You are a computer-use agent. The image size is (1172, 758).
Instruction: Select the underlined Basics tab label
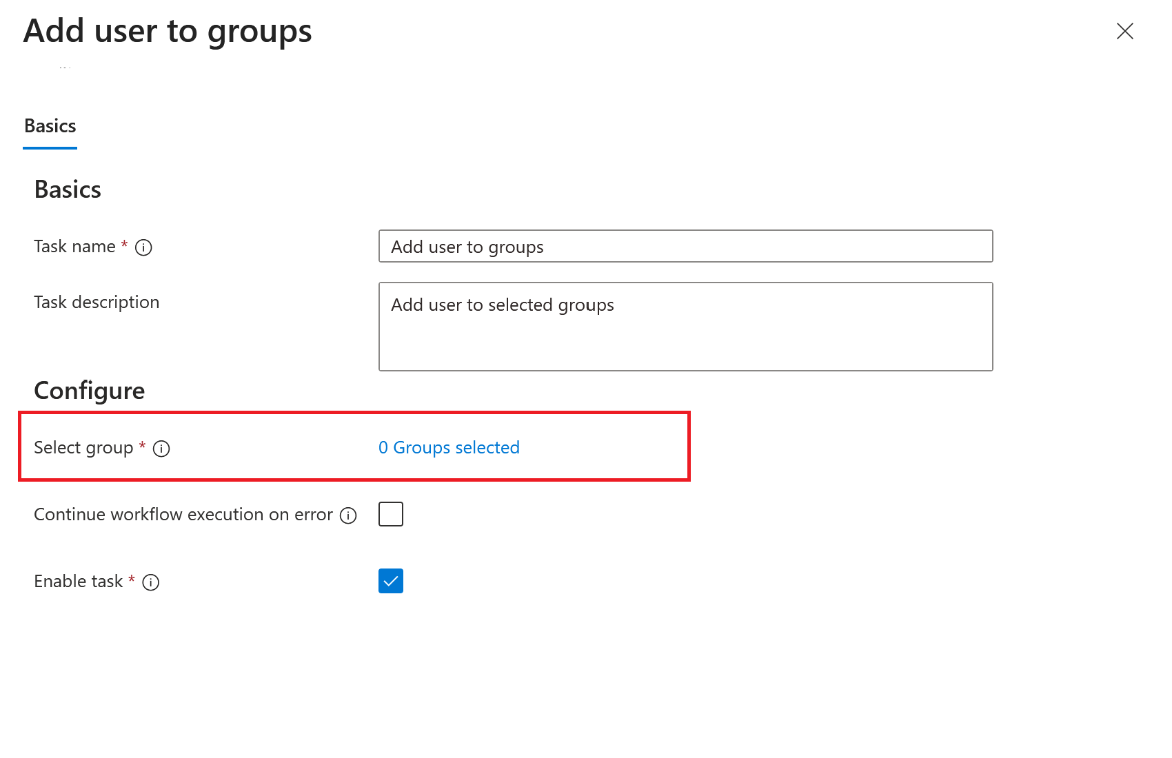[50, 126]
